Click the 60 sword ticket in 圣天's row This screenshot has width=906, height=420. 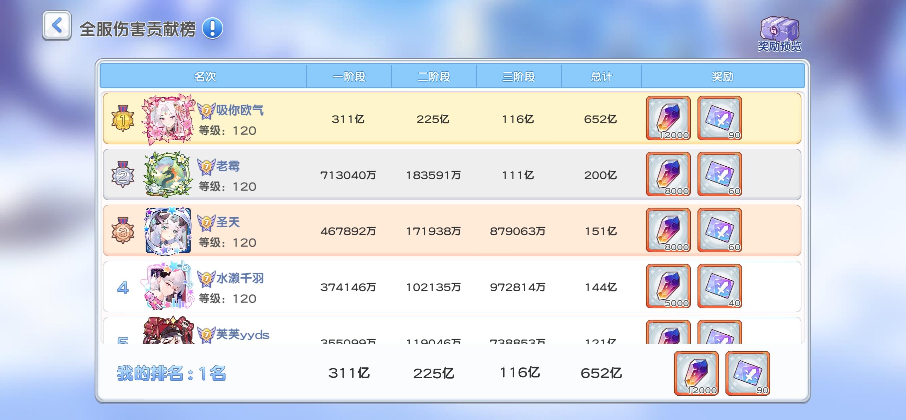pos(719,230)
